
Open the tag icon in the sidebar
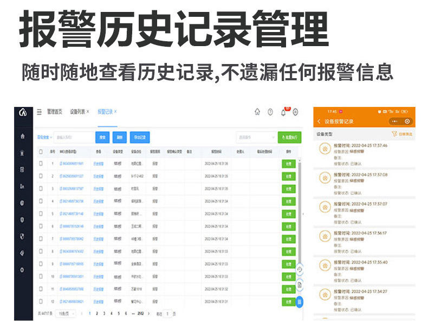22,253
